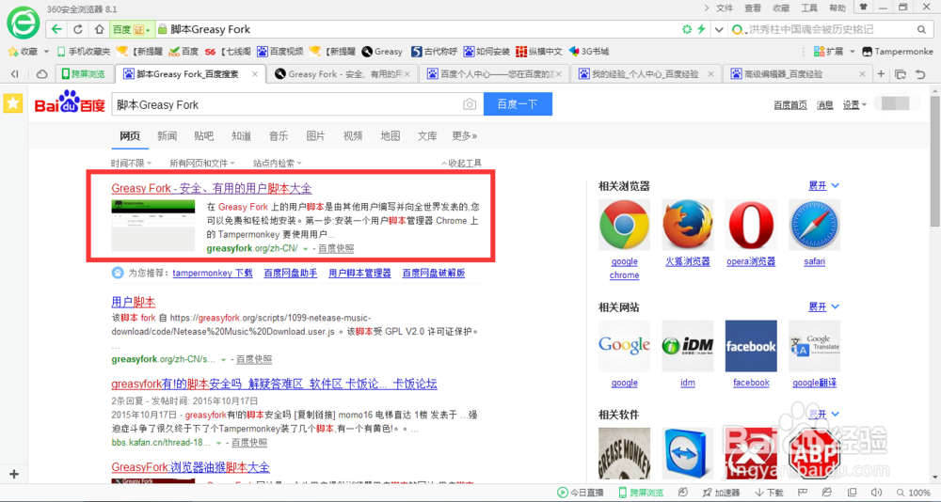
Task: Open 下载 downloads in status bar
Action: point(770,493)
